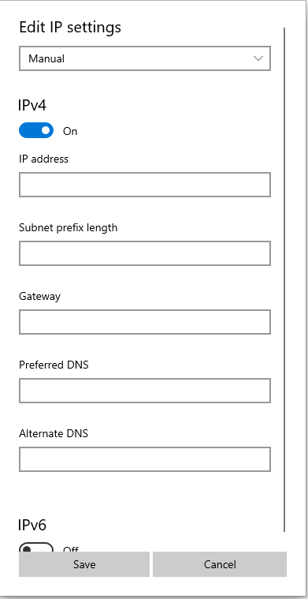Turn off the IPv4 toggle switch
The height and width of the screenshot is (599, 308).
(x=36, y=131)
